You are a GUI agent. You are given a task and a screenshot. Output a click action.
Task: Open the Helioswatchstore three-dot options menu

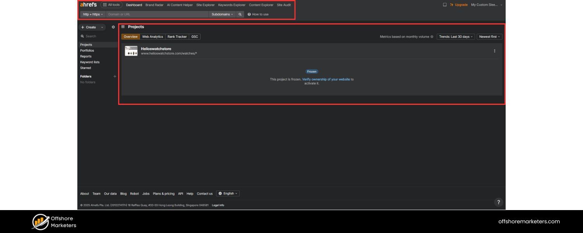pyautogui.click(x=494, y=51)
